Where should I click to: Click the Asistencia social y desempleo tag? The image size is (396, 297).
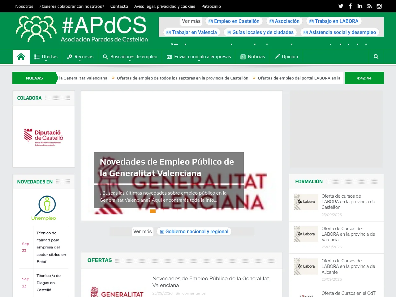(340, 32)
